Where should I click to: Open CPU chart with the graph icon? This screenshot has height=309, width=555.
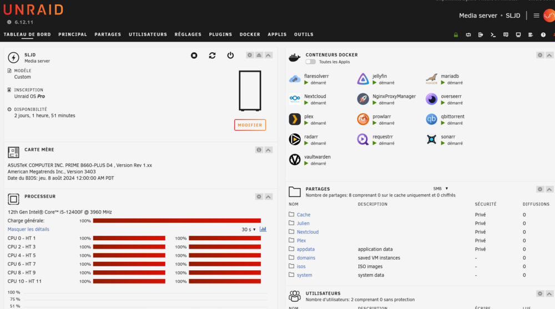[263, 229]
